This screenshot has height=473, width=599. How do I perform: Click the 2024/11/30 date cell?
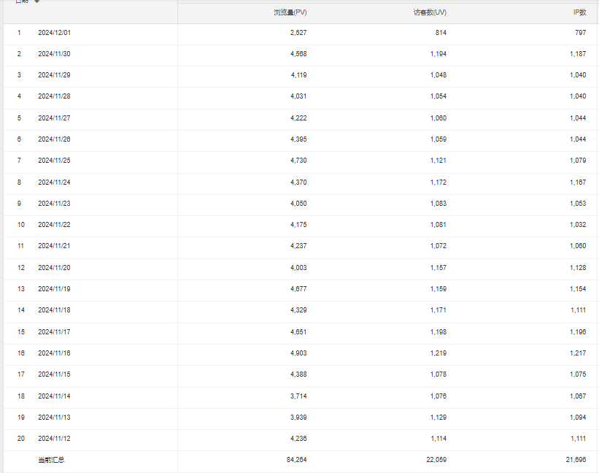tap(54, 54)
